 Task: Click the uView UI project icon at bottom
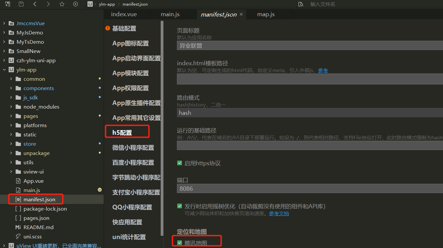[x=11, y=246]
